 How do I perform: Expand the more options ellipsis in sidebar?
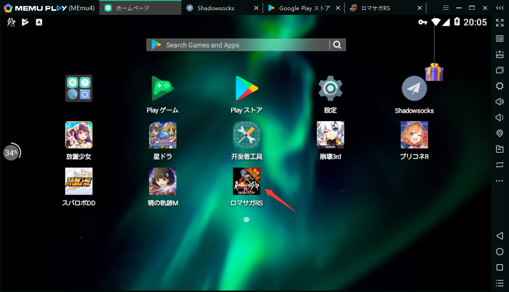click(x=500, y=181)
